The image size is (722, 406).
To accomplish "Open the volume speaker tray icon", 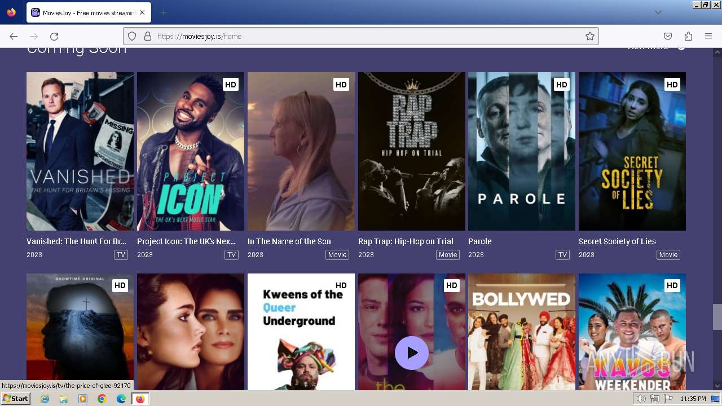I will [x=641, y=399].
